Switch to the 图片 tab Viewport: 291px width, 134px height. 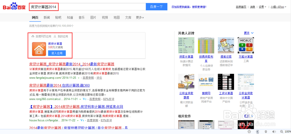tap(93, 18)
